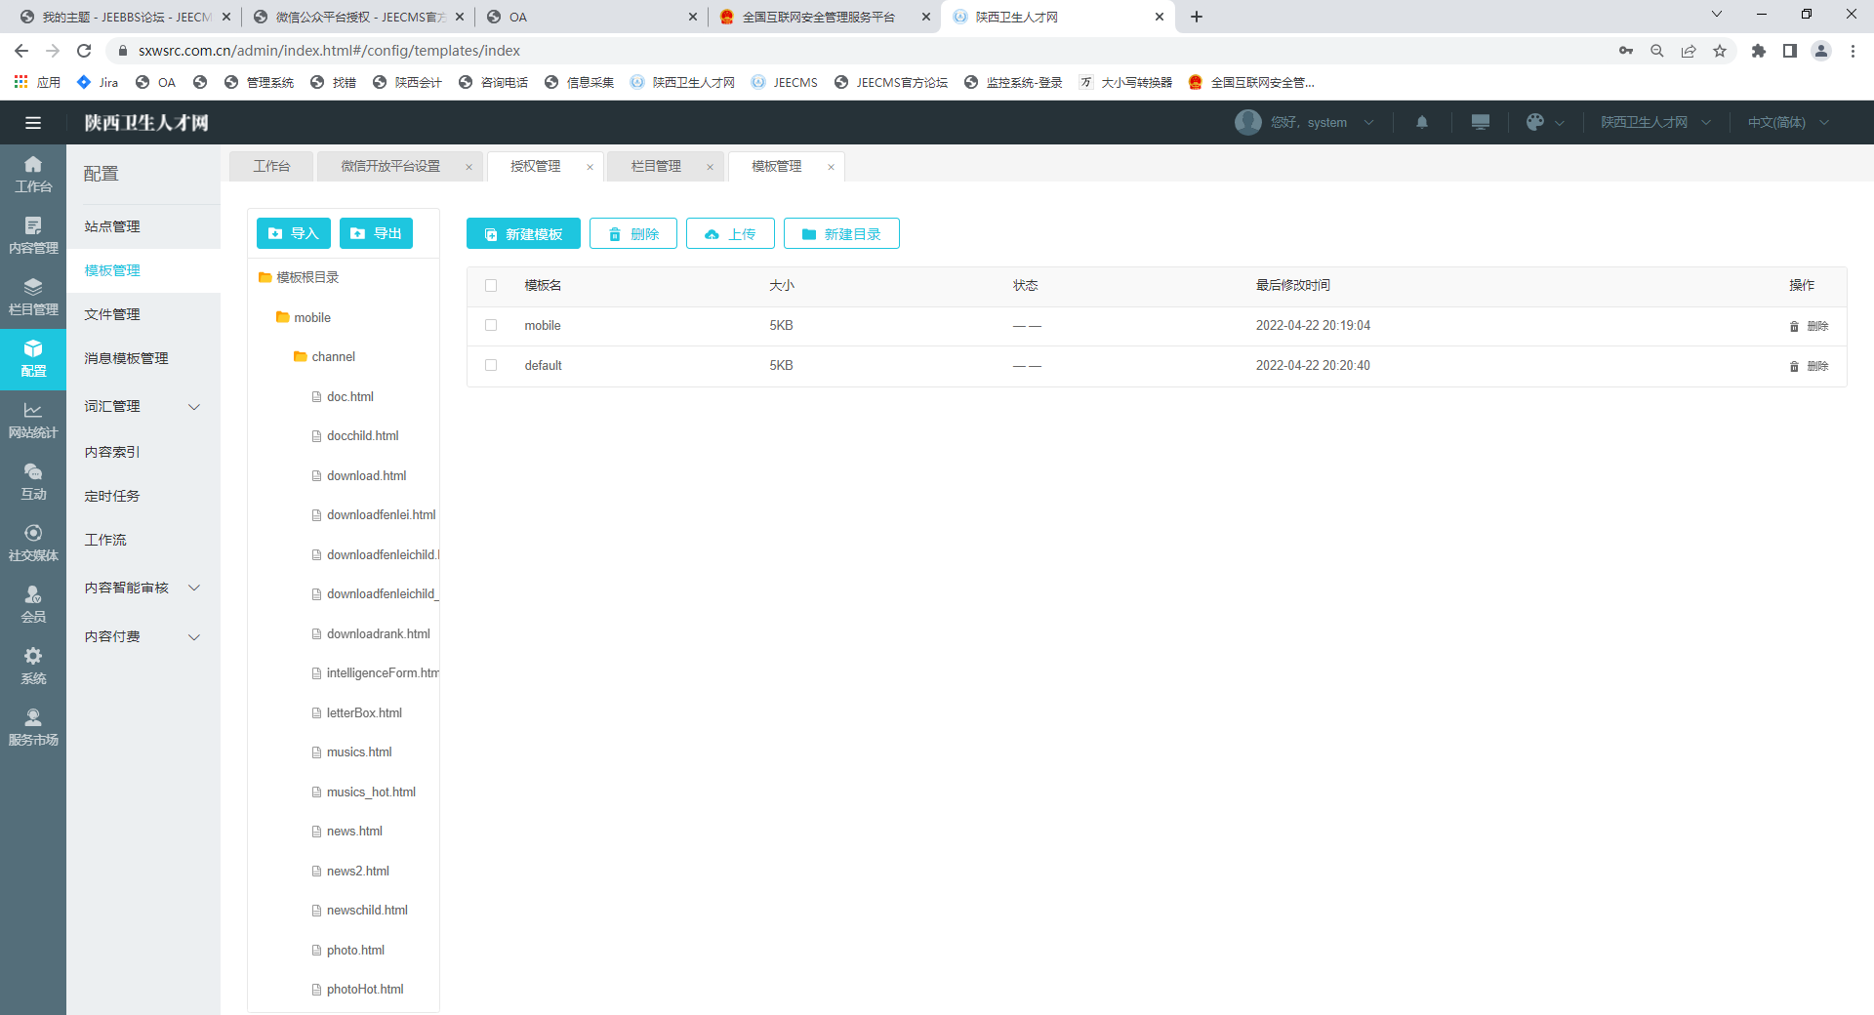Open notifications bell icon
This screenshot has width=1874, height=1015.
click(x=1422, y=122)
